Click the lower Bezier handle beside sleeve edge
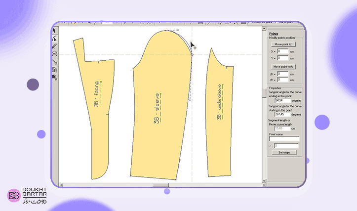 coord(190,100)
